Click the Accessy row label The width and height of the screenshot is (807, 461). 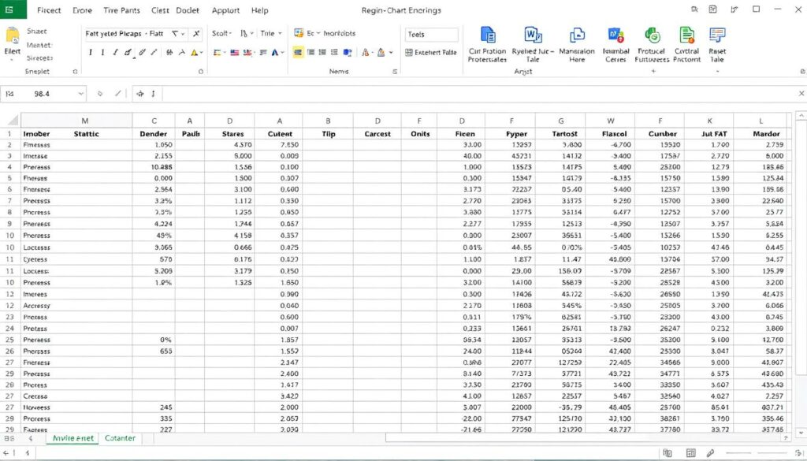coord(36,306)
